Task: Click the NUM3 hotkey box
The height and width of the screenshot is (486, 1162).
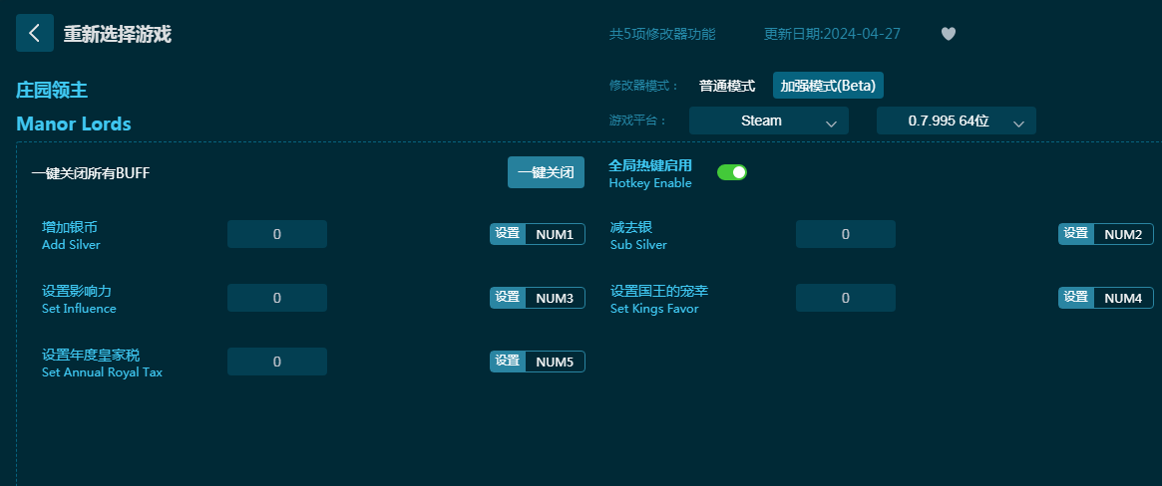Action: click(555, 298)
